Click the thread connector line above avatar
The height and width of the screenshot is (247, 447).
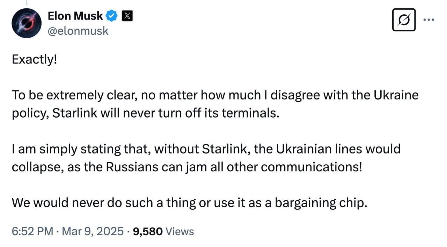pos(27,3)
